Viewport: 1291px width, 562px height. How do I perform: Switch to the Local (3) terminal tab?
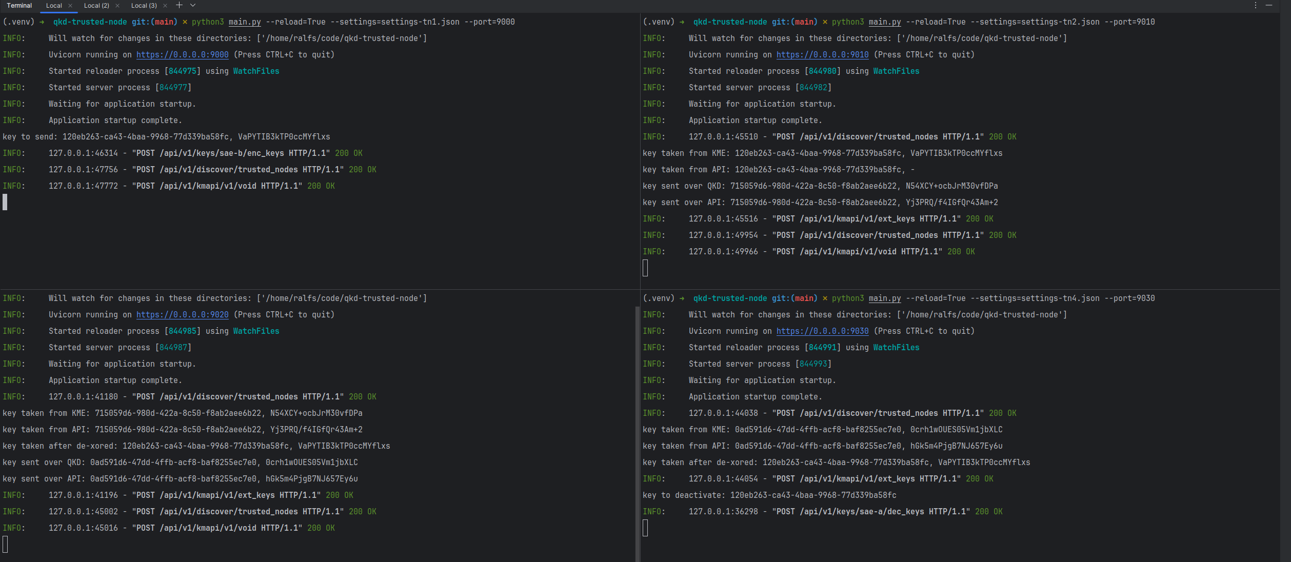144,6
